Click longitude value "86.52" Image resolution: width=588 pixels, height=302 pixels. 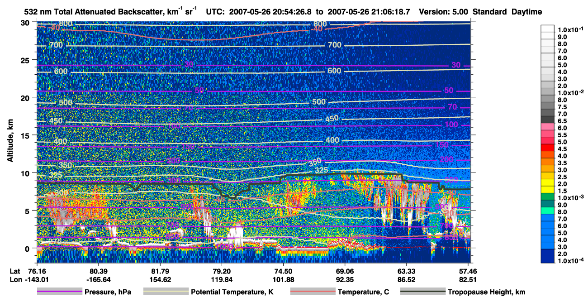[407, 279]
